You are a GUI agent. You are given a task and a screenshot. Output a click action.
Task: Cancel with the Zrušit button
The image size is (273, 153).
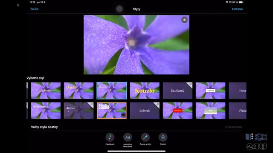(34, 9)
